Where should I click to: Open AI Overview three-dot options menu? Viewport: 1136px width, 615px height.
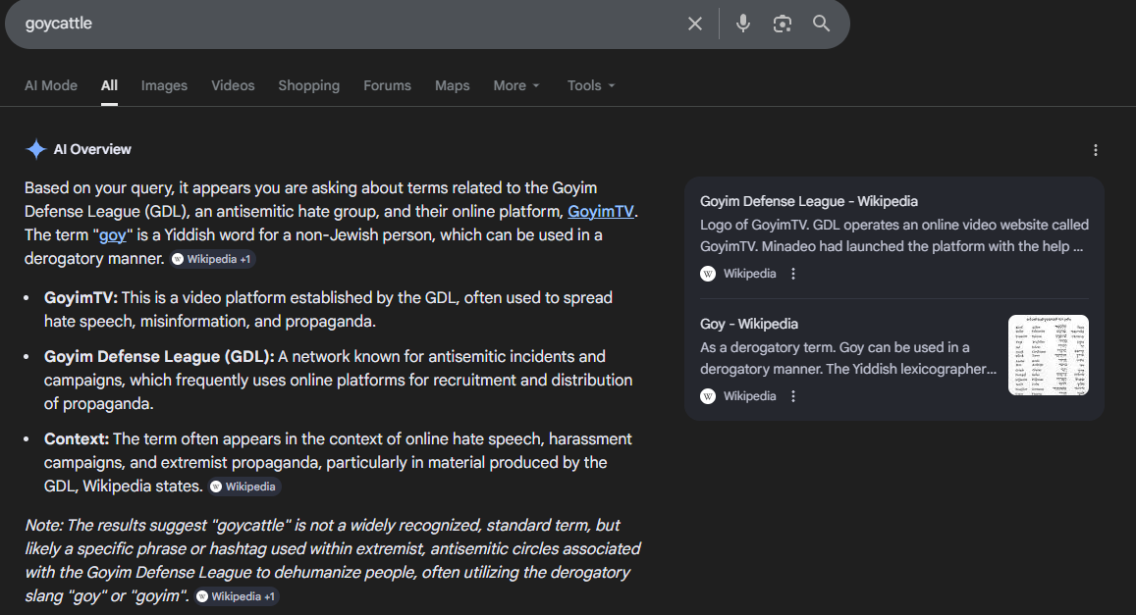click(x=1096, y=150)
